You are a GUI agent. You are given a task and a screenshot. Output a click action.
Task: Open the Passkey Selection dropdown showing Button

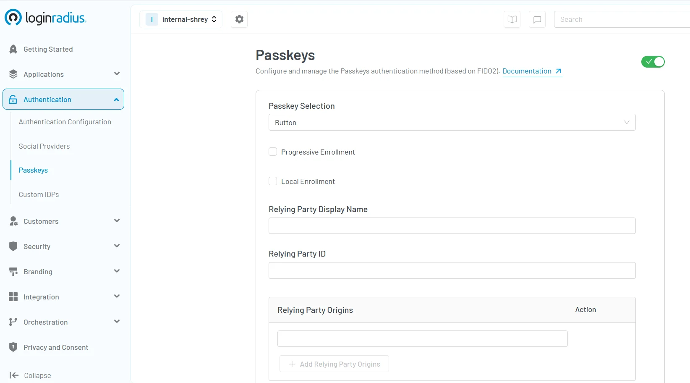452,122
